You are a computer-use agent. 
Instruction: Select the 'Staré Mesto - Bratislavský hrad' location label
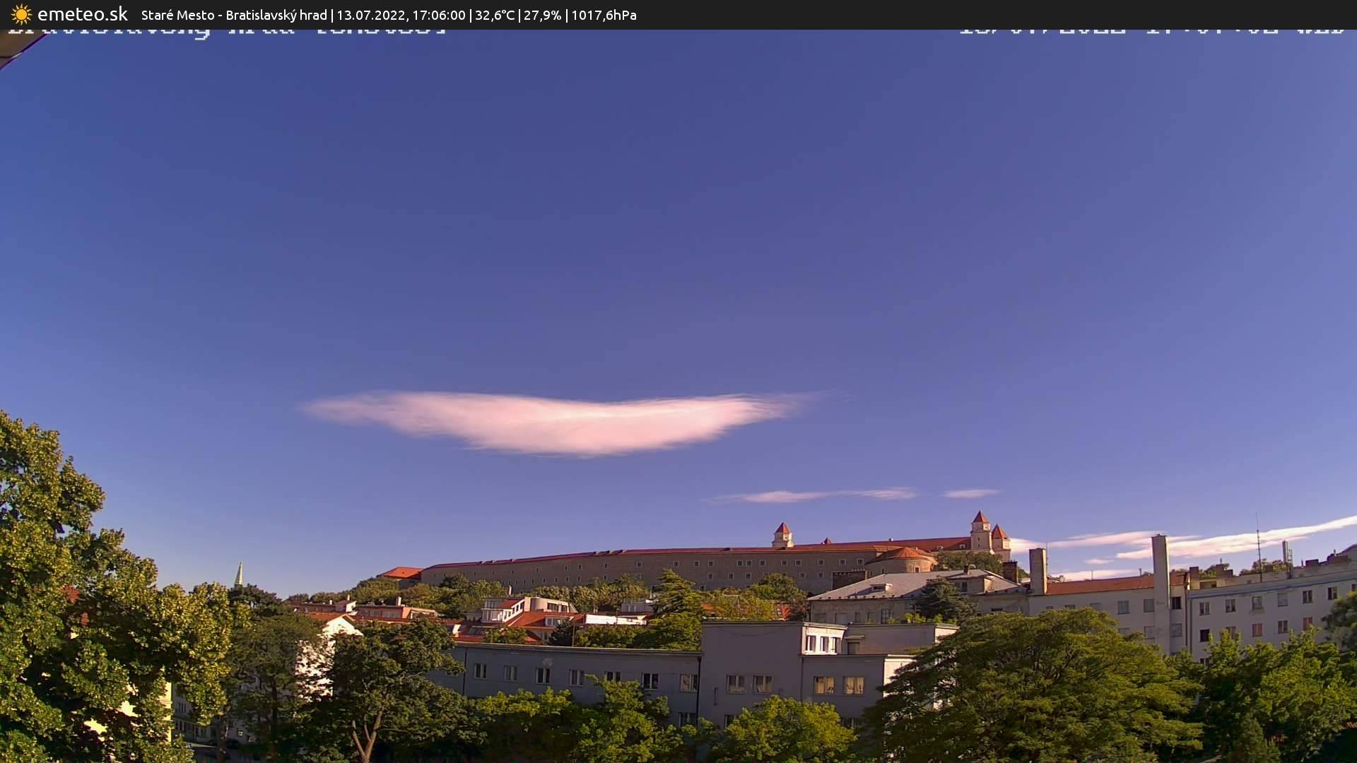(x=233, y=14)
